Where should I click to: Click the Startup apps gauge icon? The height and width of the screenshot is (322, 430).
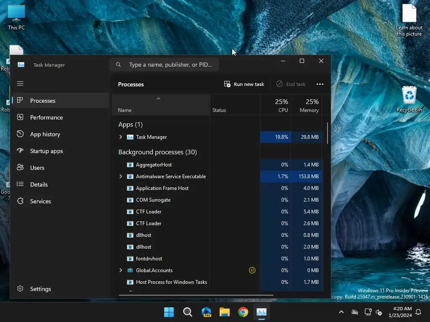(x=20, y=151)
